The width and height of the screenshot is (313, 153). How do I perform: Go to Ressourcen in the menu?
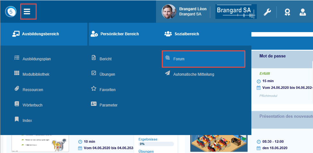pyautogui.click(x=32, y=89)
